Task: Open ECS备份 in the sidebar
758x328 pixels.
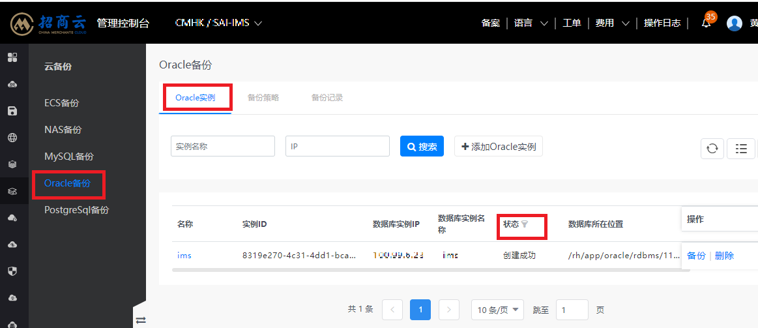Action: coord(61,103)
